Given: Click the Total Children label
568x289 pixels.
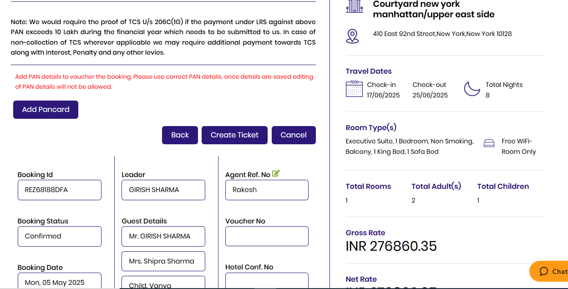Looking at the screenshot, I should point(503,186).
